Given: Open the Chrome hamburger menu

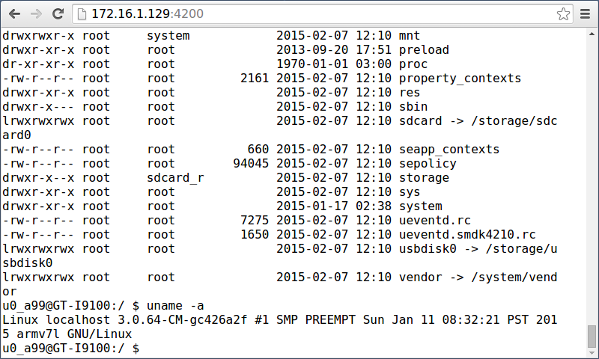Looking at the screenshot, I should 586,14.
